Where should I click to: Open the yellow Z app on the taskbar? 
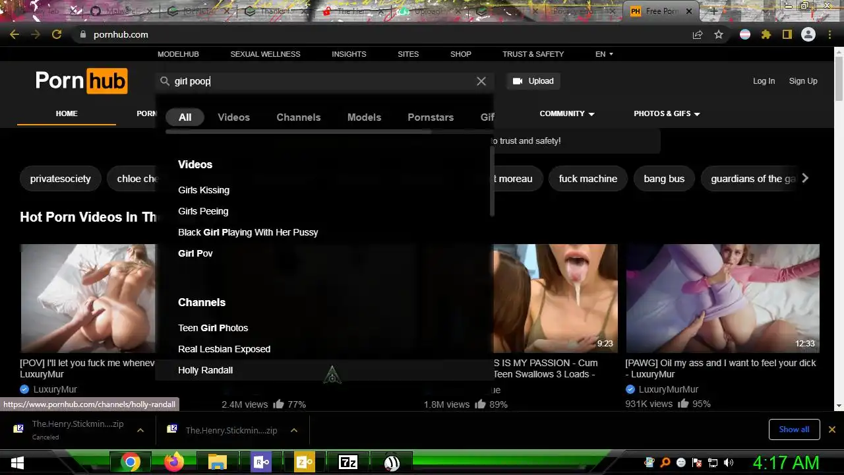point(305,462)
